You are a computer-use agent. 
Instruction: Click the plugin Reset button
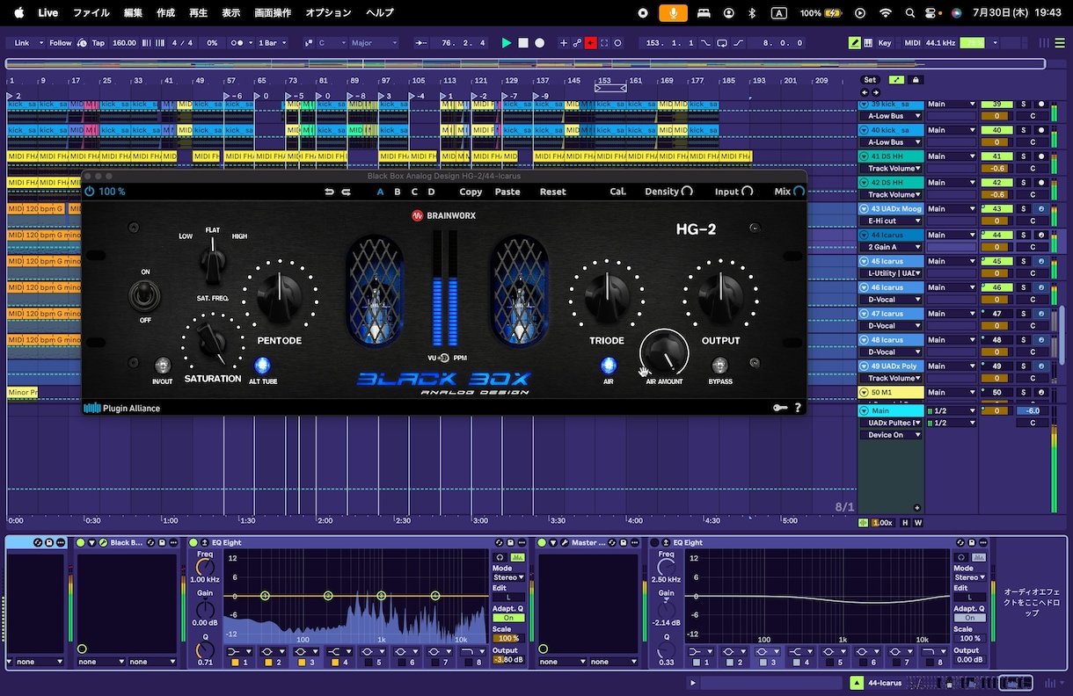point(553,192)
